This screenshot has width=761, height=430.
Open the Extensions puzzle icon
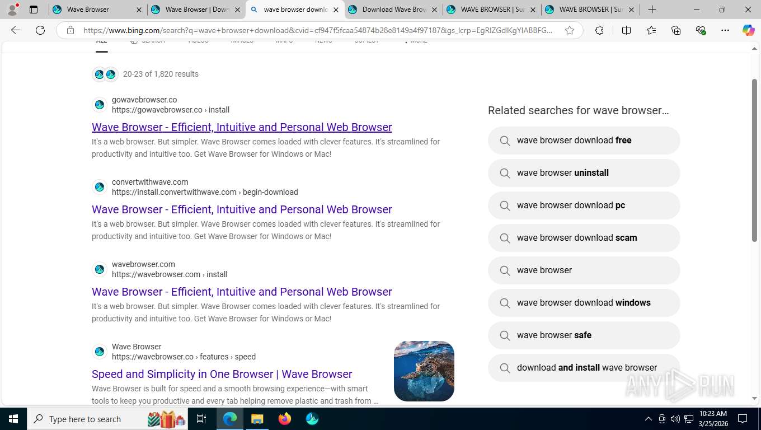click(599, 30)
